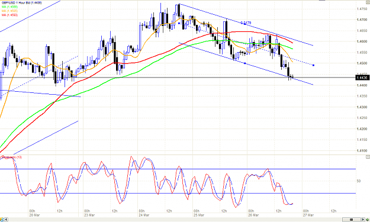This screenshot has height=222, width=370.
Task: Click the scroll right arrow of the chart scrollbar
Action: [x=363, y=220]
